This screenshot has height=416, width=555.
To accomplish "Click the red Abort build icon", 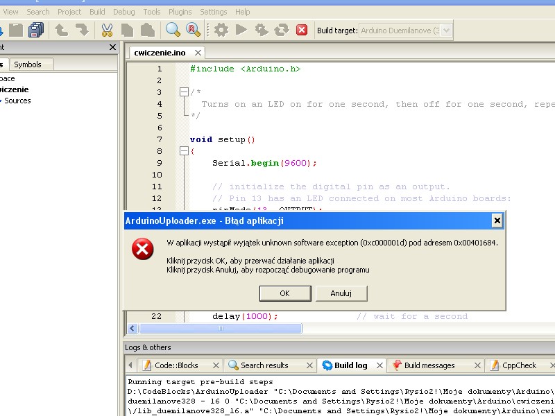I will pos(302,30).
